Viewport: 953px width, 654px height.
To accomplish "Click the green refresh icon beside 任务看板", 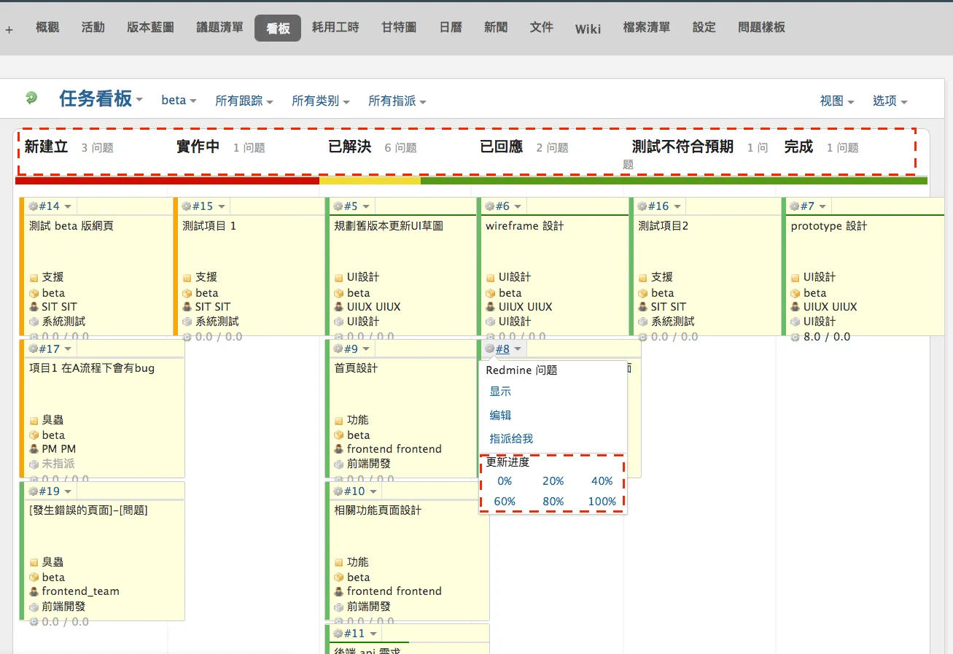I will (x=31, y=98).
